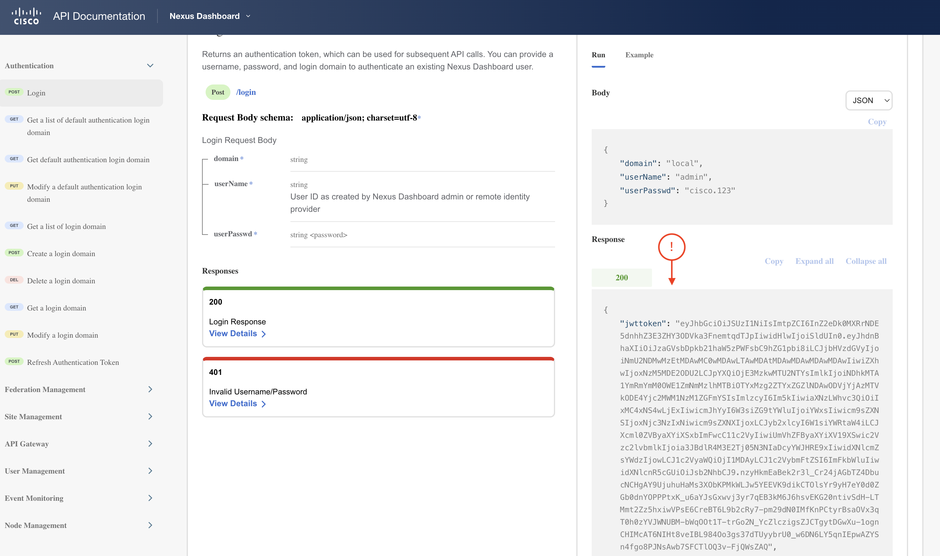Click the request body JSON editor

(742, 177)
